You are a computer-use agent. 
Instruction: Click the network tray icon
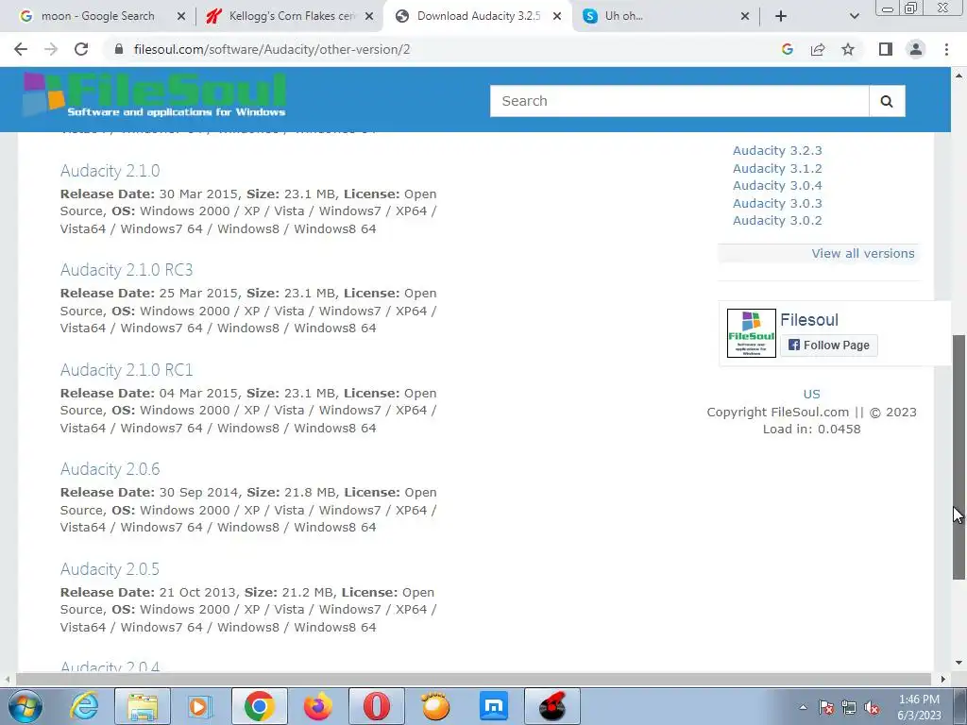[x=849, y=708]
